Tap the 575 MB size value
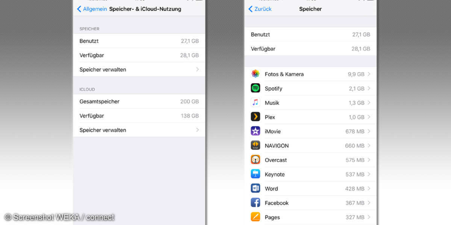 (x=355, y=160)
